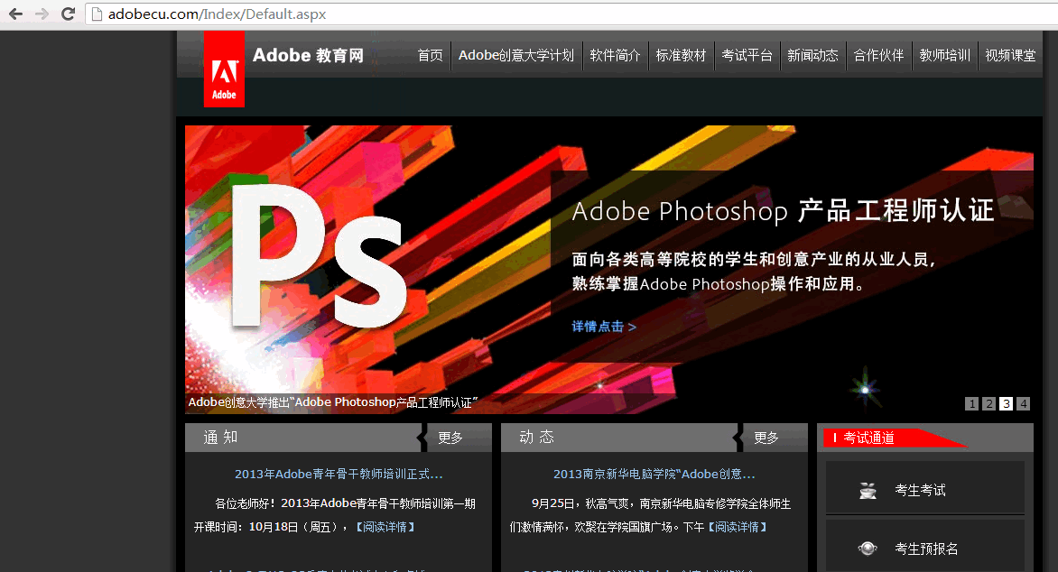Open 2013年Adobe青年骨干教师培训正式 headline
Screen dimensions: 1058x572
(x=339, y=475)
